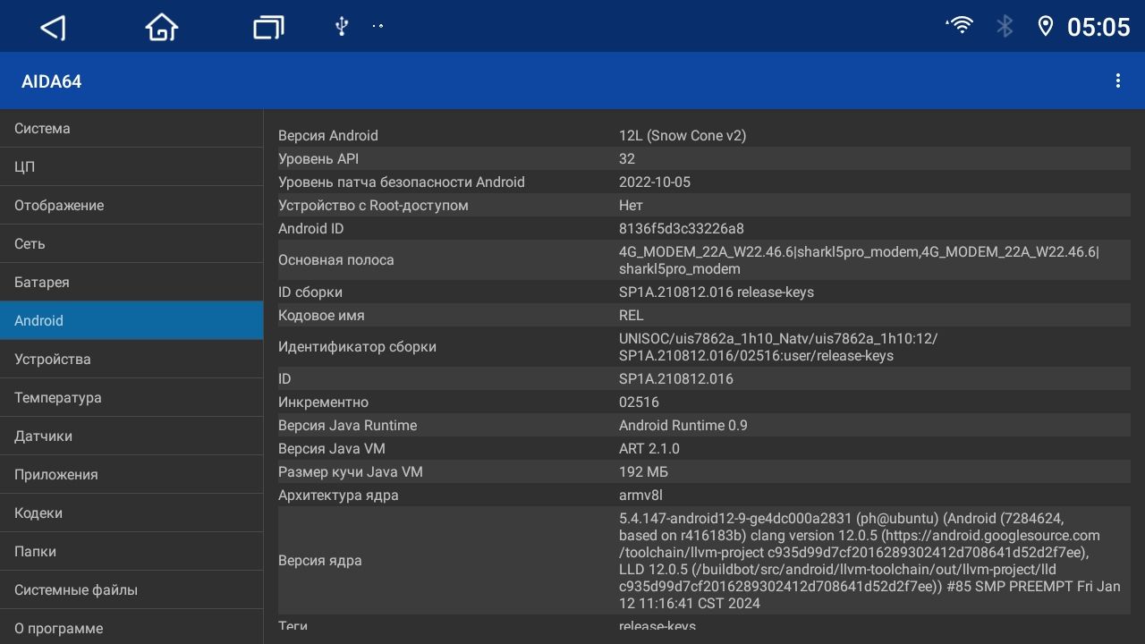Check the Температура readings
1145x644 pixels.
pos(131,397)
